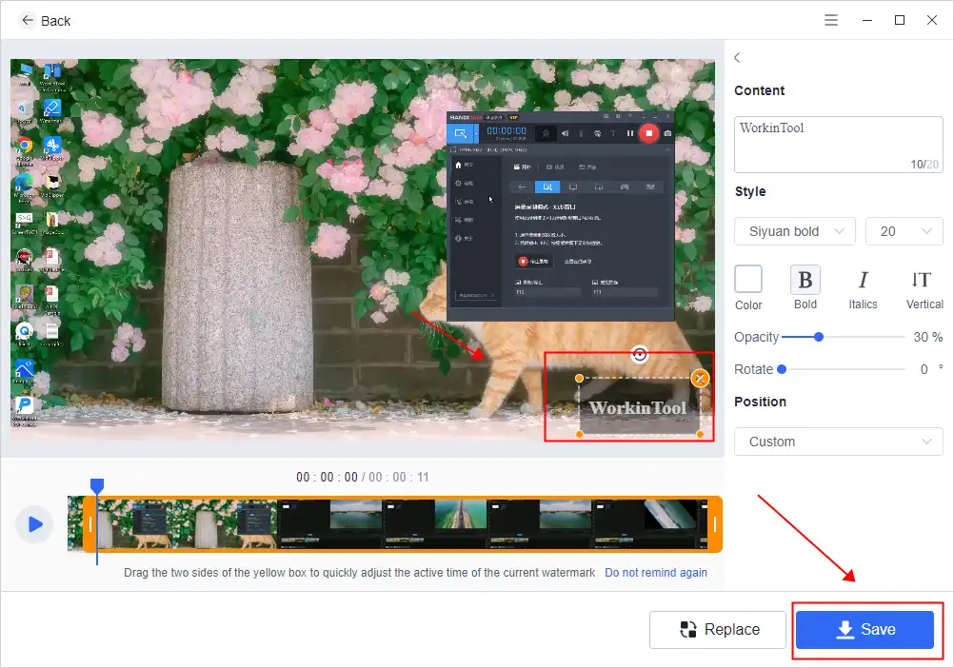Click the '30 %' opacity value
Screen dimensions: 954x668
[928, 337]
